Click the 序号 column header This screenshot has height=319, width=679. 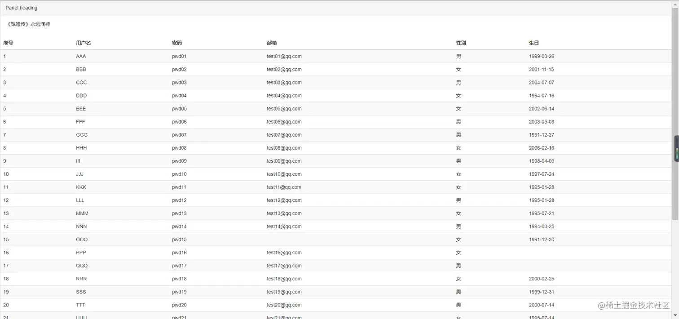click(8, 43)
